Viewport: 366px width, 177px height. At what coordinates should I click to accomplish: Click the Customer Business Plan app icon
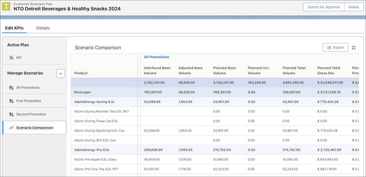tap(6, 6)
